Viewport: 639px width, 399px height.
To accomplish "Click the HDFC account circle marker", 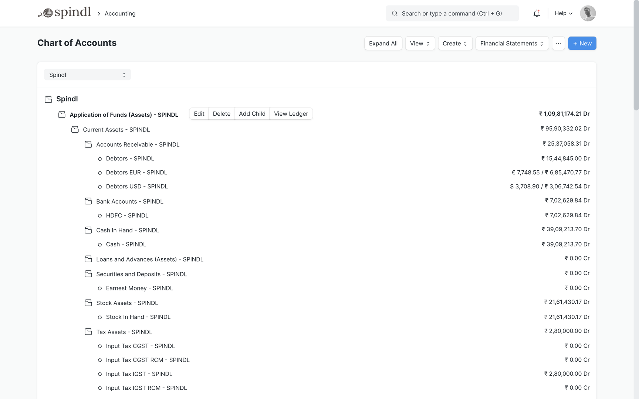I will point(100,216).
